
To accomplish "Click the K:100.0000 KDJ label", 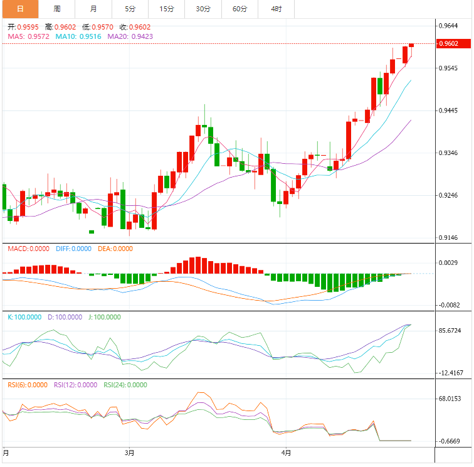I will click(24, 317).
